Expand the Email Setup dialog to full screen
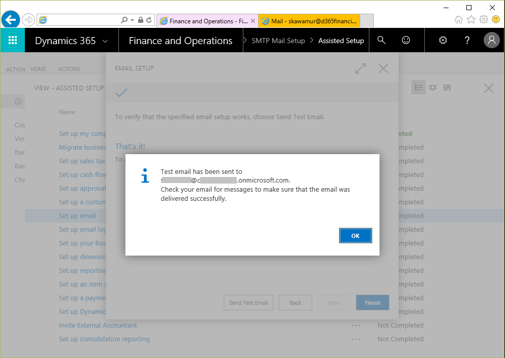 click(360, 68)
